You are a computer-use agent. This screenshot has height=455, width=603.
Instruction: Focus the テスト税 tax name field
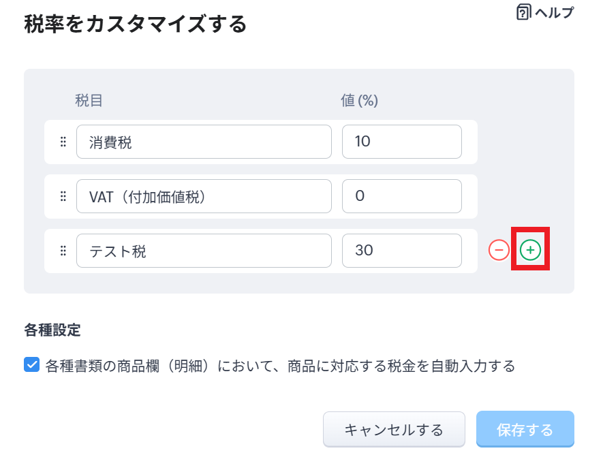point(204,251)
